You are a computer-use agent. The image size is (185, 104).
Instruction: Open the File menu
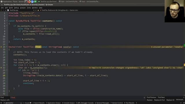click(x=2, y=8)
